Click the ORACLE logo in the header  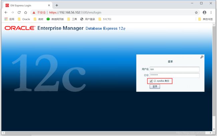[20, 28]
